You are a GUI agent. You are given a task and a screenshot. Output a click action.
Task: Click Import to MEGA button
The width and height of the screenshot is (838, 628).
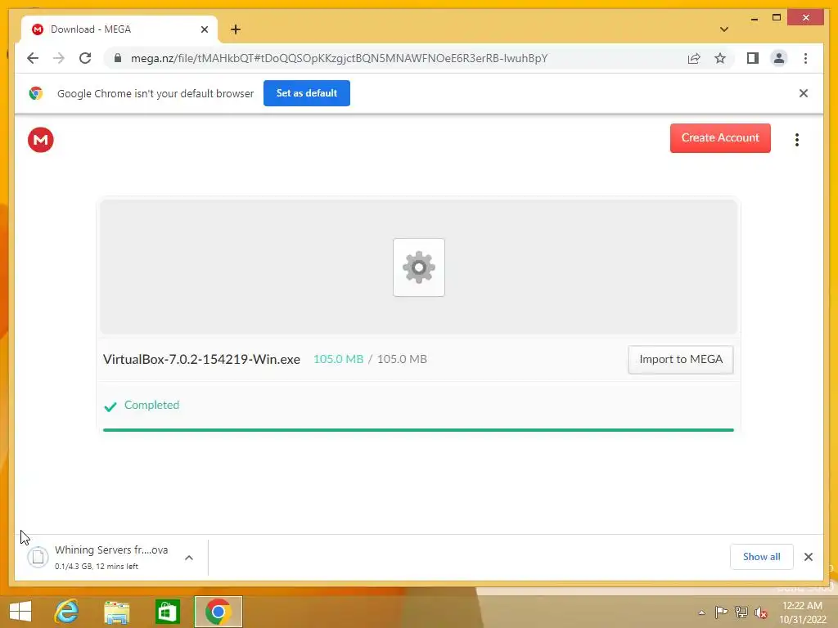(x=681, y=360)
